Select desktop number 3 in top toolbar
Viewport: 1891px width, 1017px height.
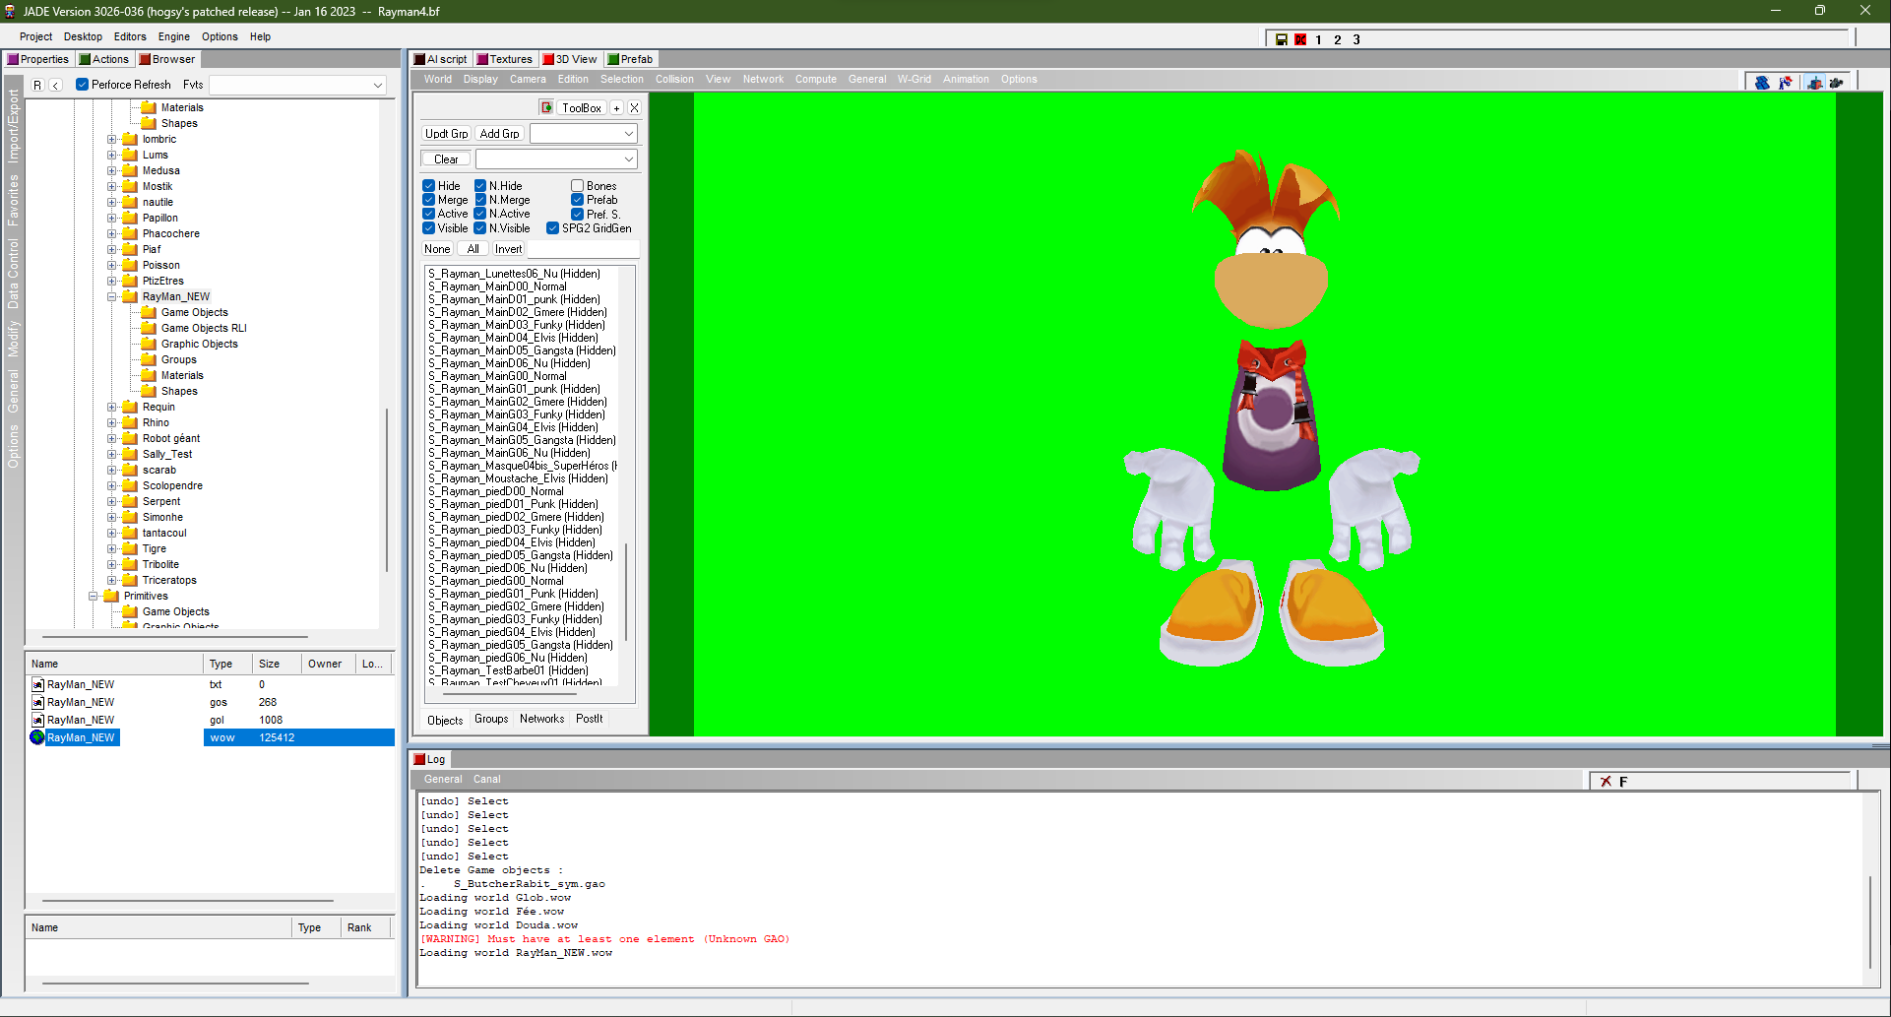tap(1356, 39)
